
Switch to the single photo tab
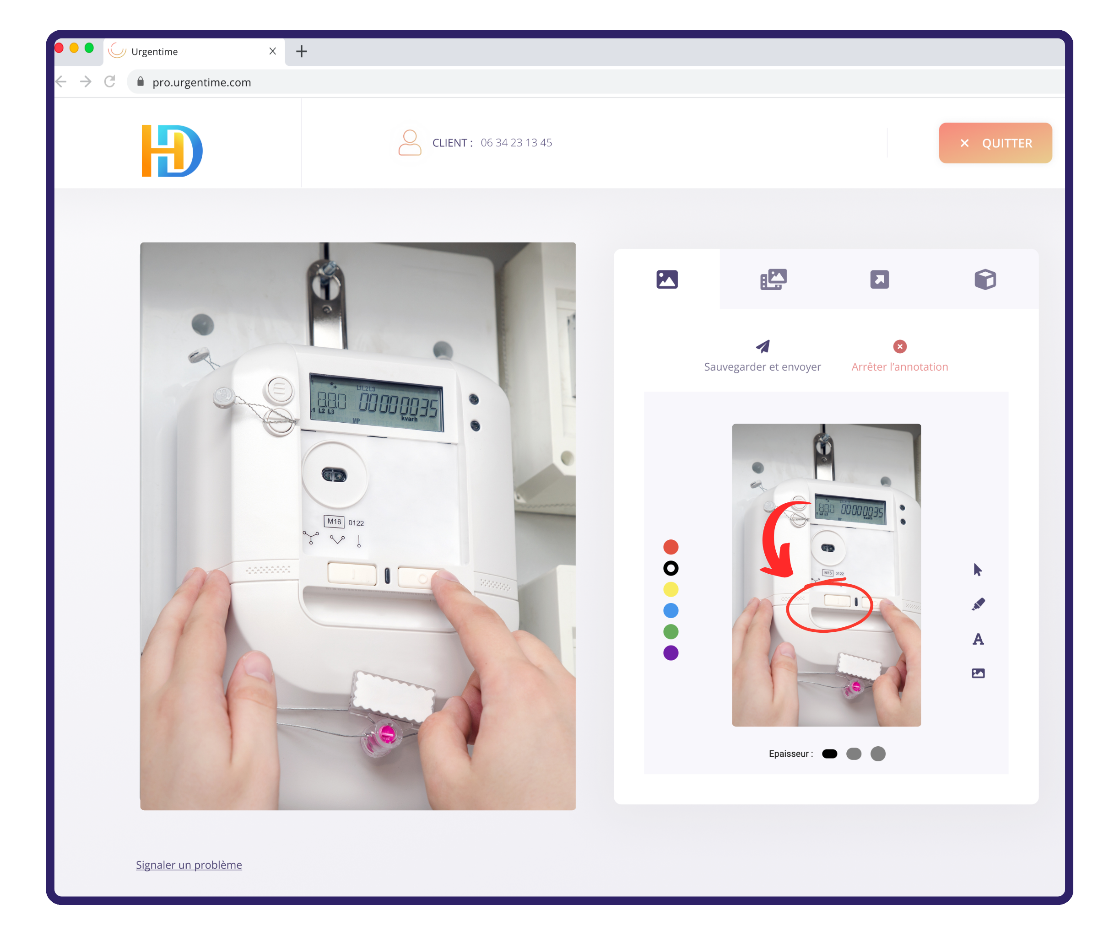[x=667, y=280]
